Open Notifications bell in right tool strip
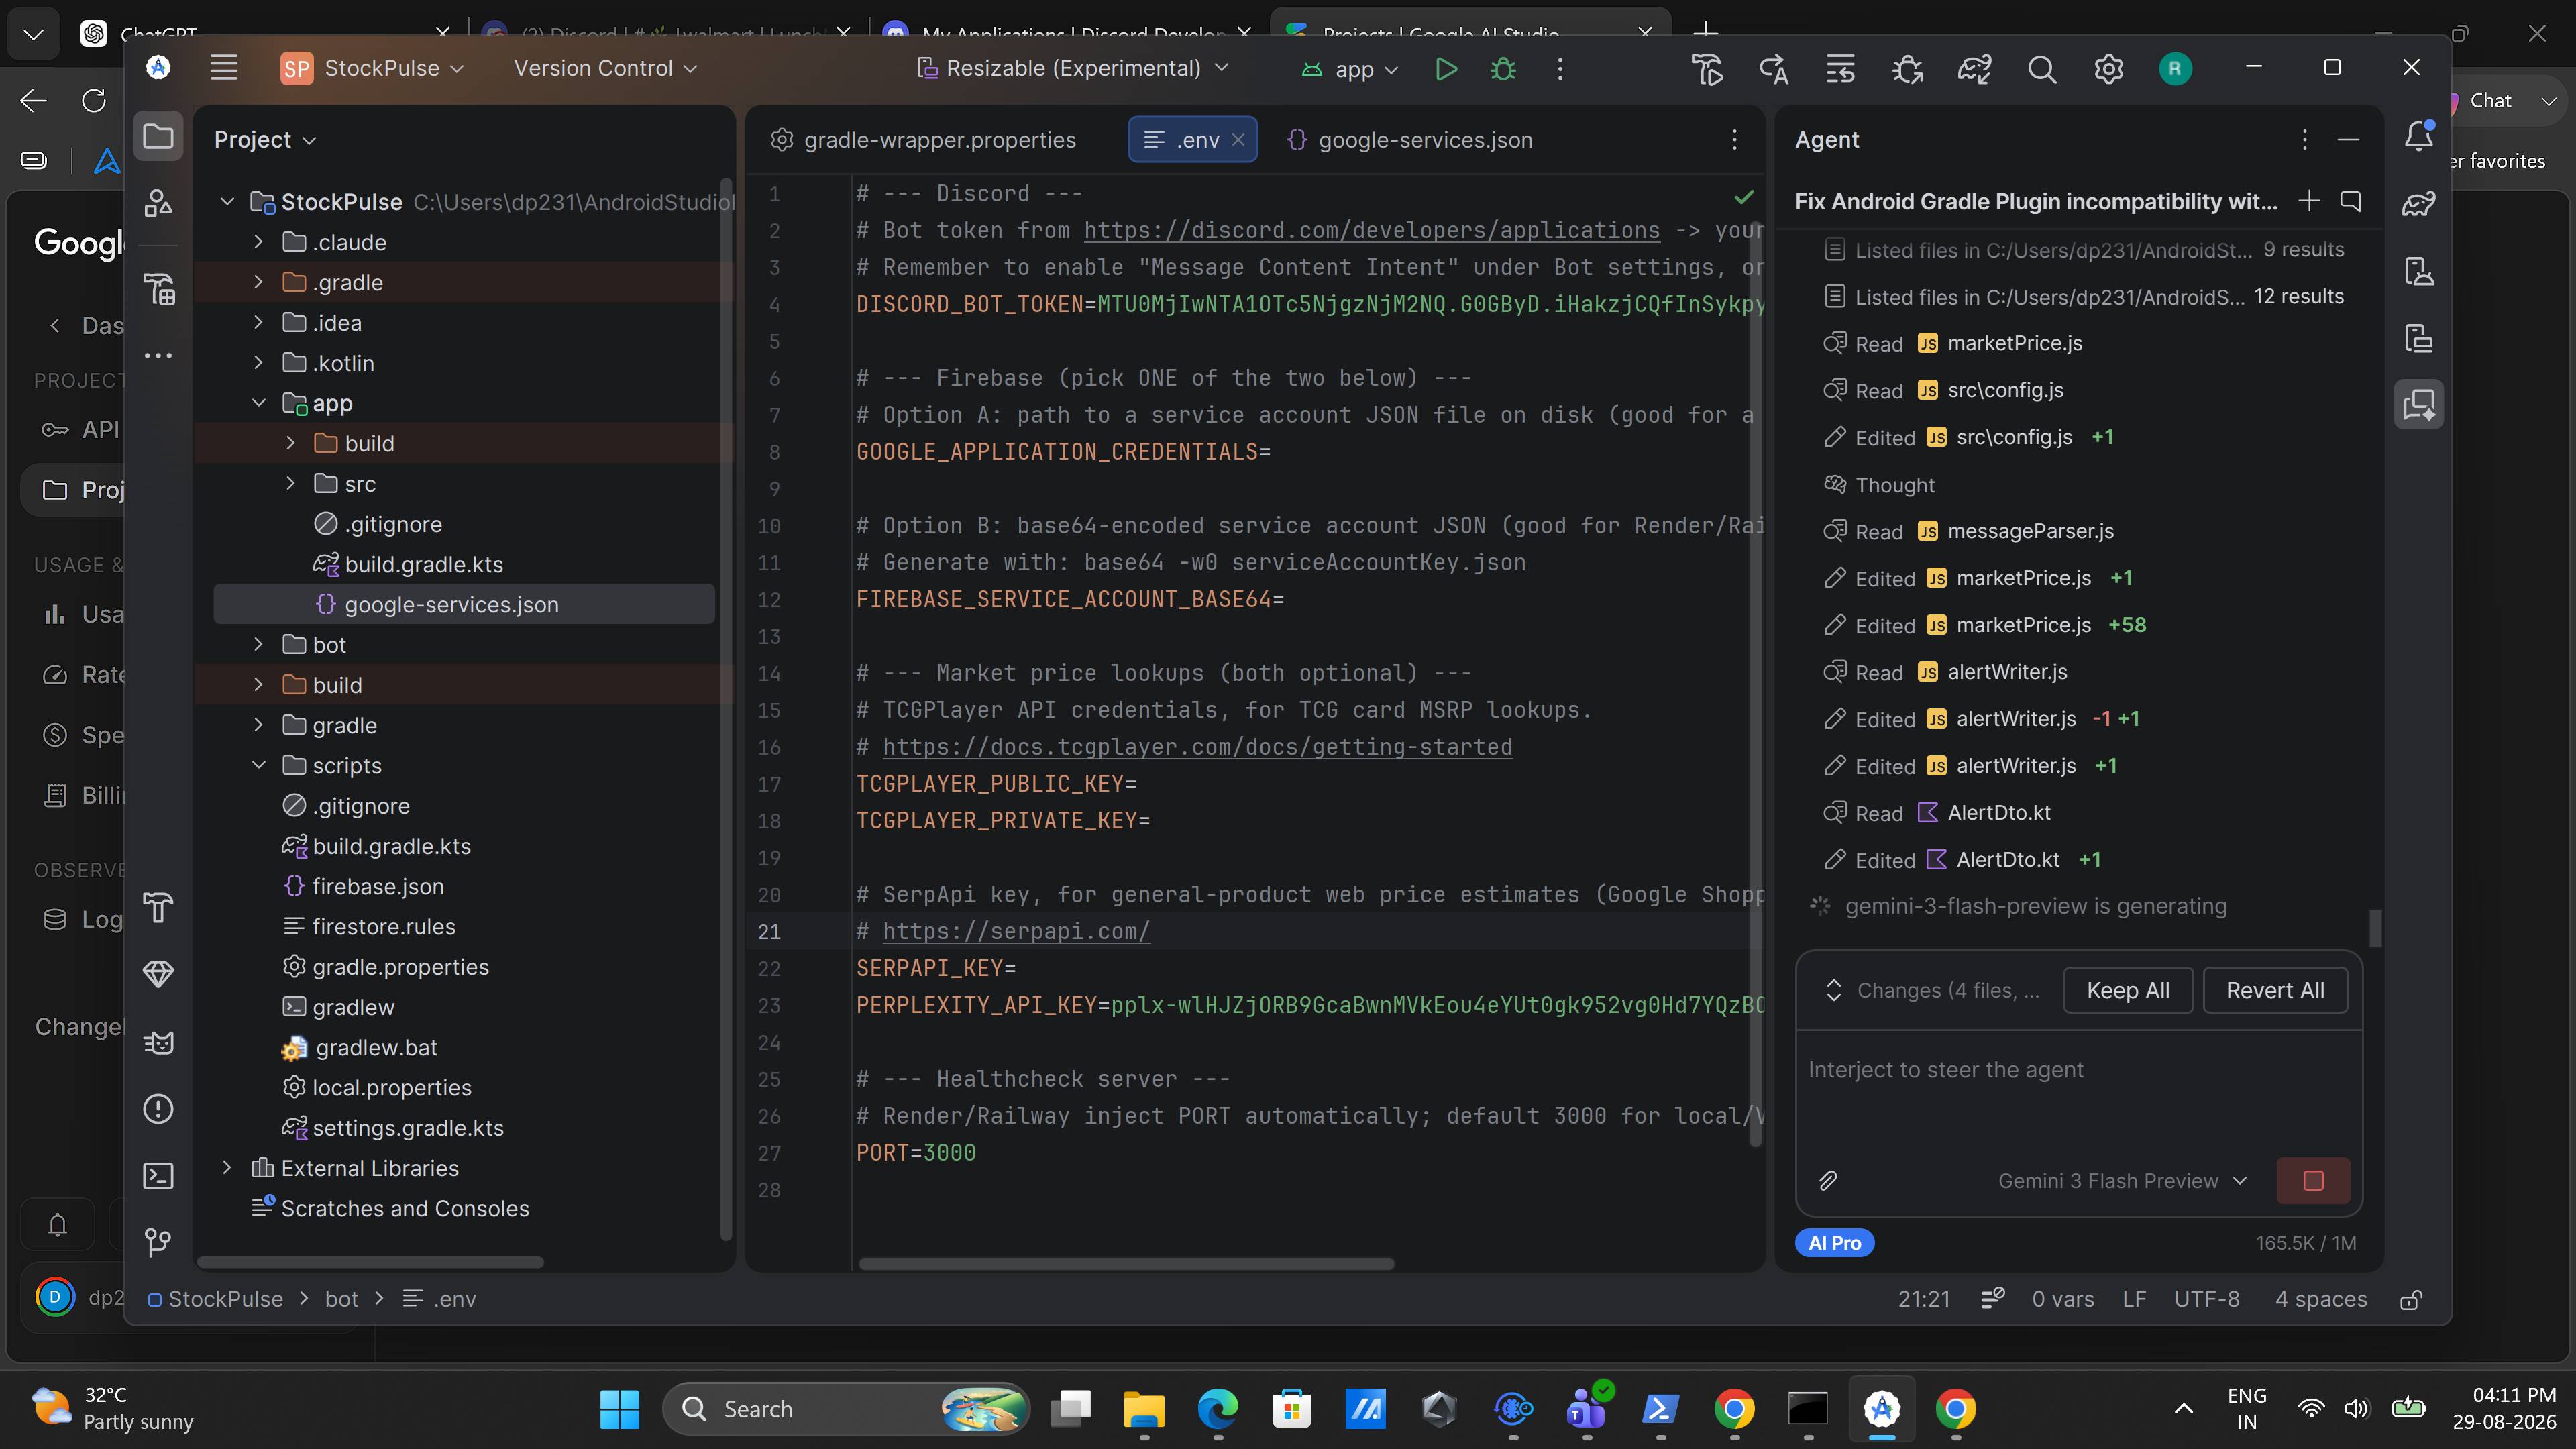Image resolution: width=2576 pixels, height=1449 pixels. [x=2419, y=136]
